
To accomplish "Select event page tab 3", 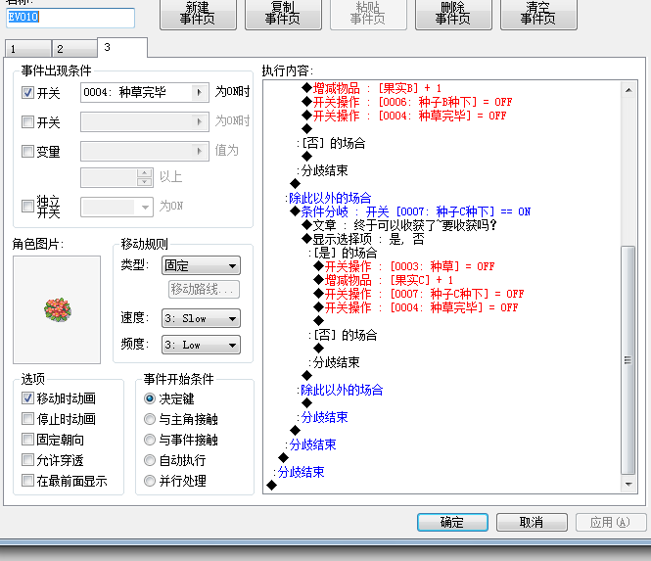I will (x=122, y=47).
